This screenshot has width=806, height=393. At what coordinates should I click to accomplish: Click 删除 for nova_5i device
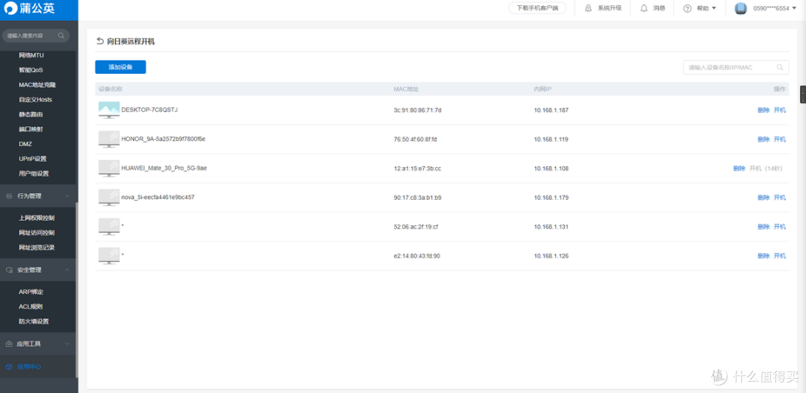pos(763,198)
